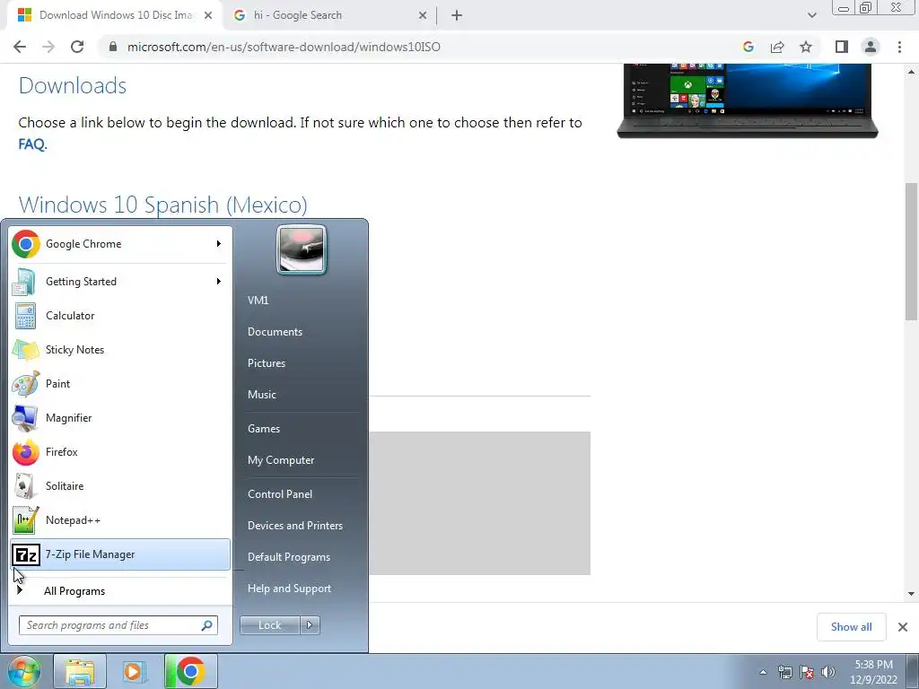Bookmark this page with star icon

tap(806, 47)
